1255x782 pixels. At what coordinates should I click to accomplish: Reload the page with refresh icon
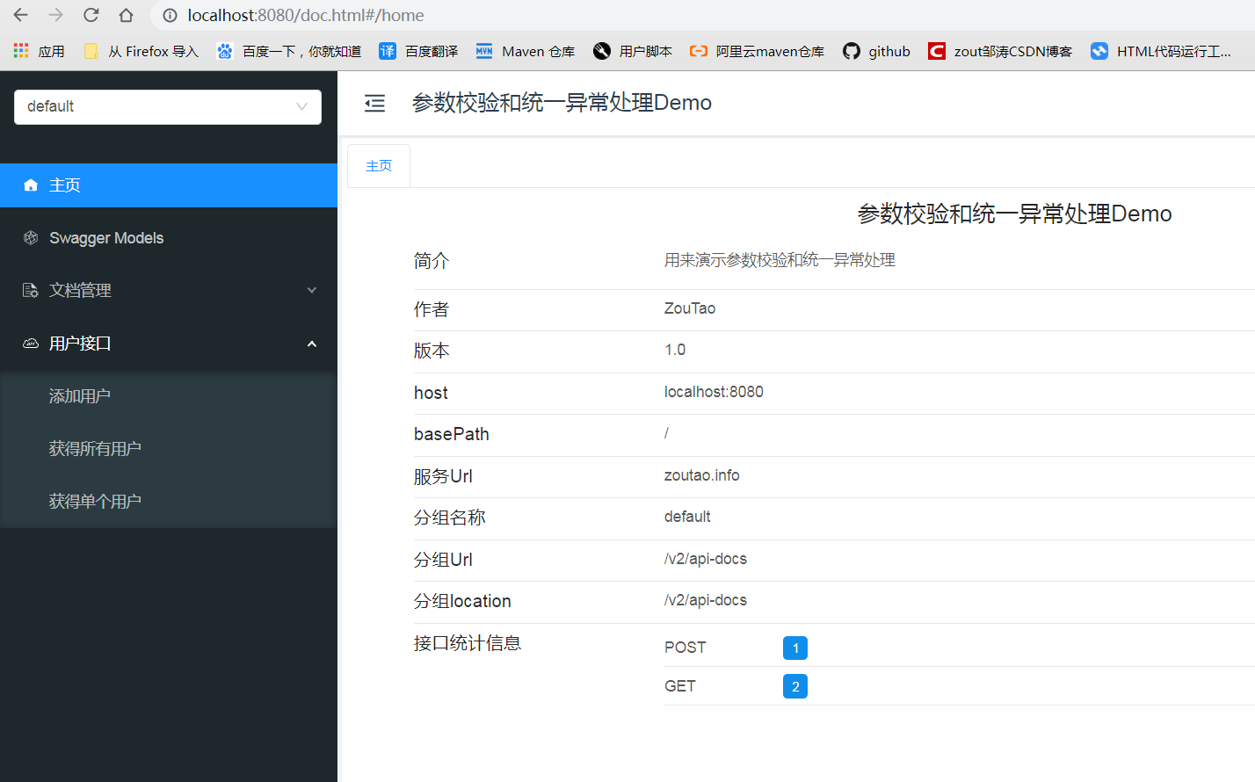pyautogui.click(x=91, y=15)
